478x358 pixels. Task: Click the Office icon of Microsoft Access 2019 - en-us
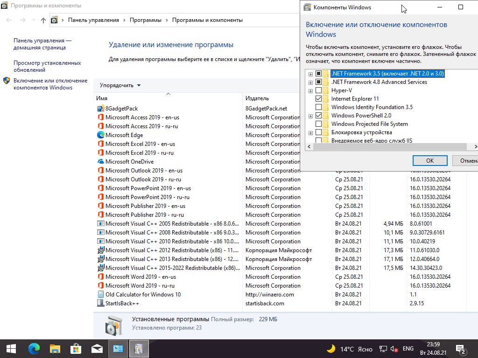[x=101, y=117]
